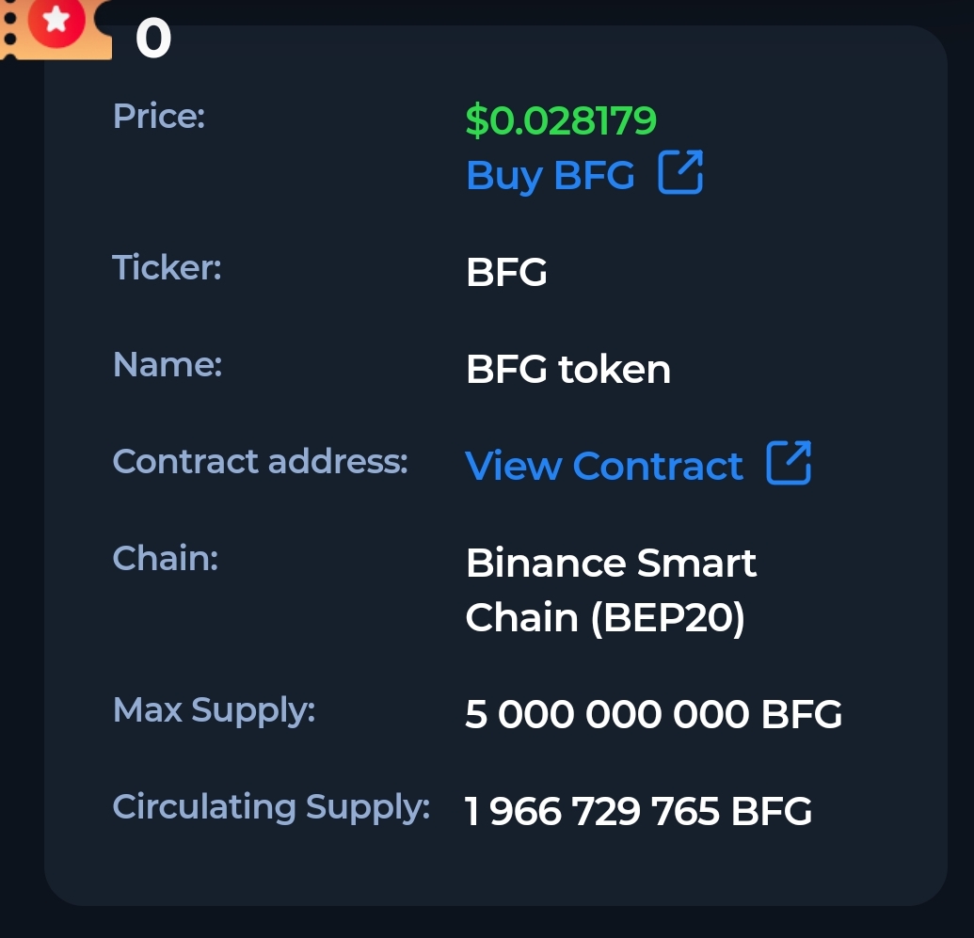Click the Chain label
Viewport: 974px width, 938px height.
[165, 558]
